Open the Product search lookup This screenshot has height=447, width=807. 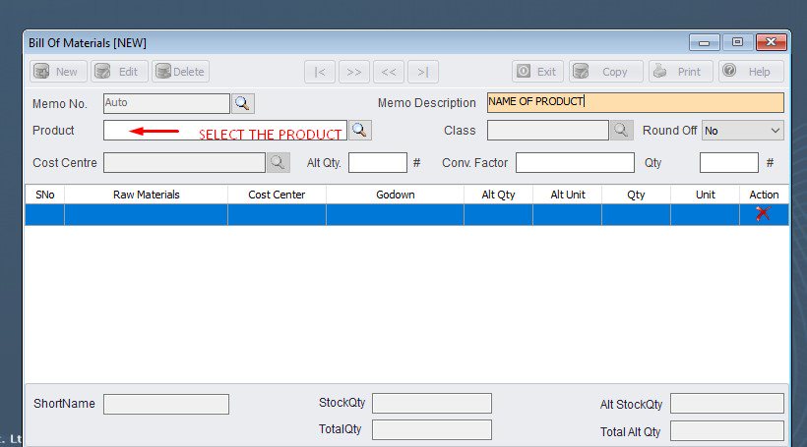click(x=360, y=131)
